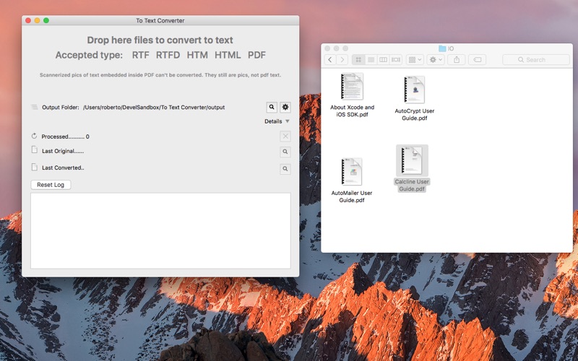
Task: Select About Xcode and iOS SDK.pdf thumbnail
Action: pyautogui.click(x=352, y=87)
